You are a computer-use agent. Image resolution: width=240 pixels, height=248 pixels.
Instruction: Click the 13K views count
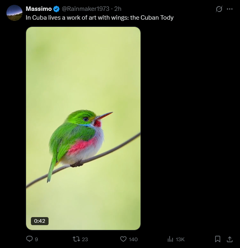(x=180, y=240)
